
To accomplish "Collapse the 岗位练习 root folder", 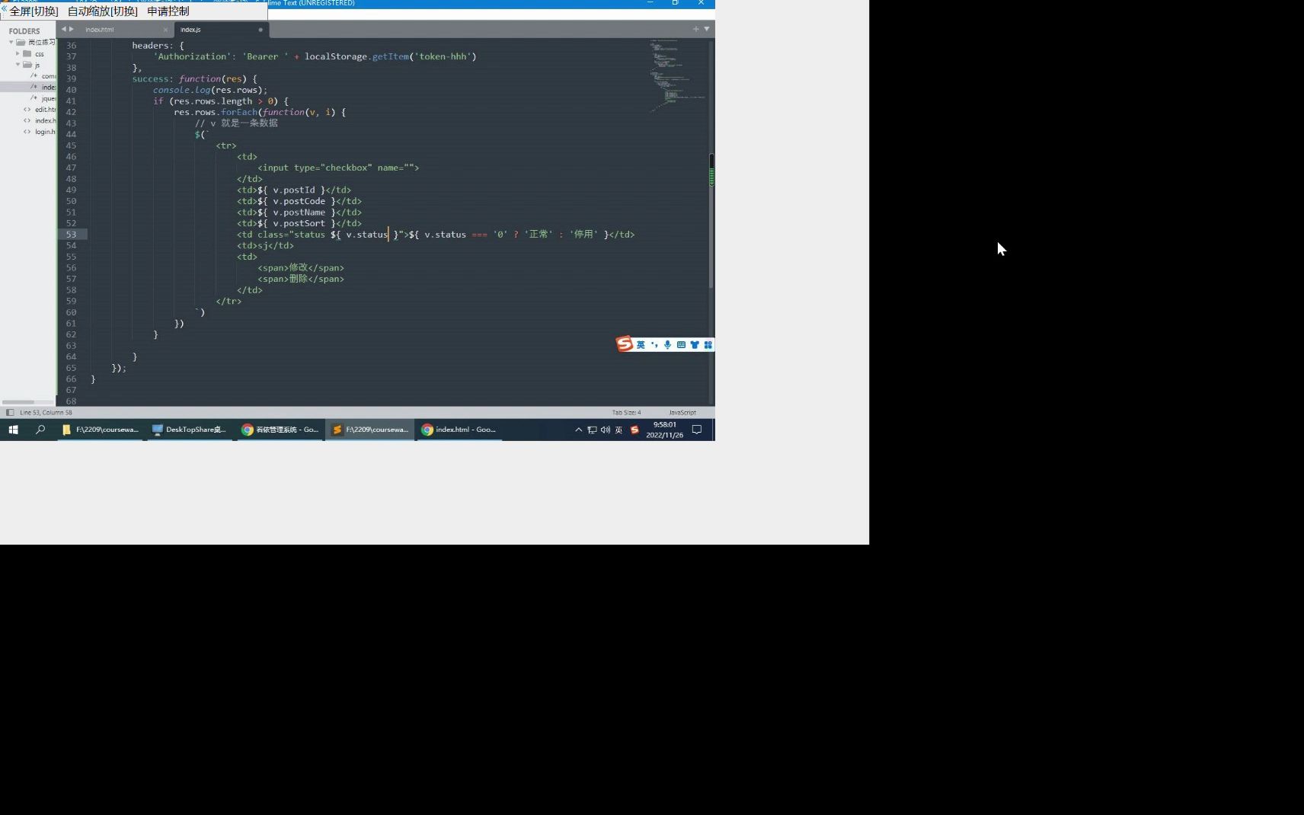I will tap(11, 42).
